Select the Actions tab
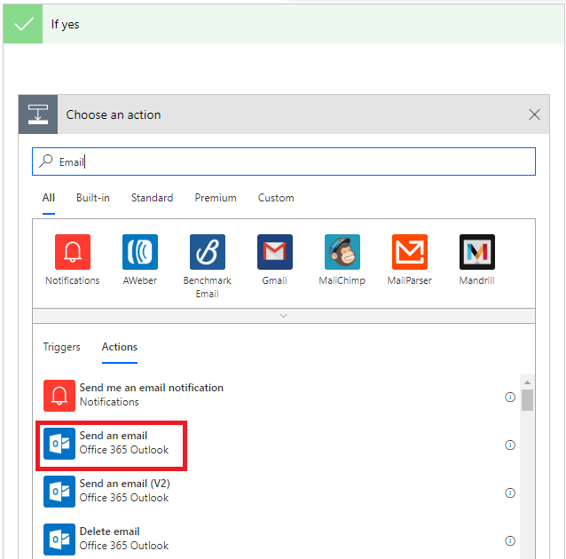 120,347
